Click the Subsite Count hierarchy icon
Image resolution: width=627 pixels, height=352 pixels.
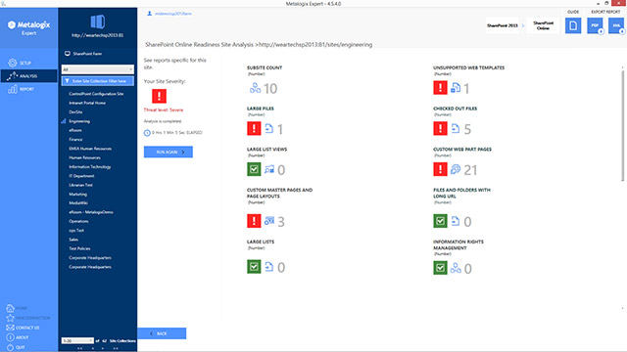(x=255, y=88)
